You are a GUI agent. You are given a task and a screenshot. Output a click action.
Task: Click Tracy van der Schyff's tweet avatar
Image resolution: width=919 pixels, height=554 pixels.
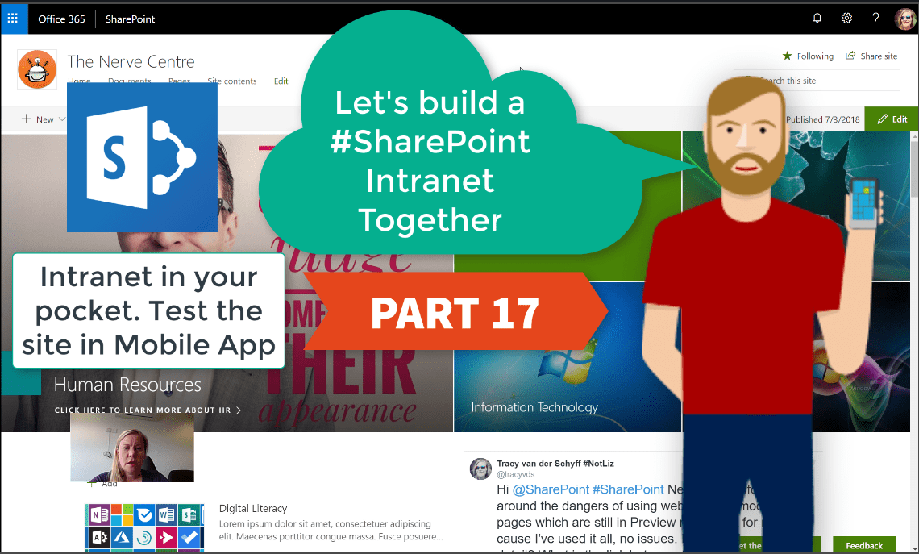[x=481, y=469]
